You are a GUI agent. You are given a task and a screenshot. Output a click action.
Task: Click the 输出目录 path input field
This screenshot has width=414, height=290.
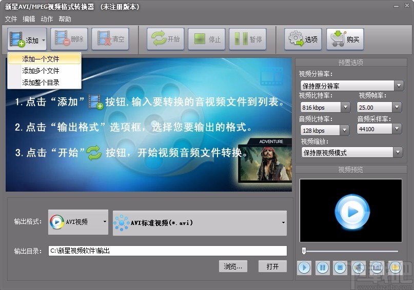[168, 251]
